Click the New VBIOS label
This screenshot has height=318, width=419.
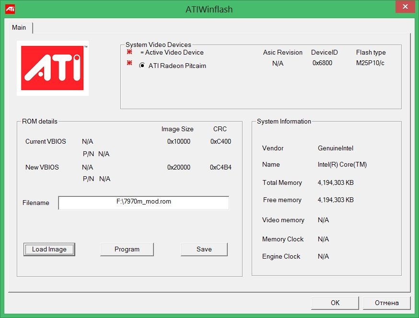click(42, 168)
